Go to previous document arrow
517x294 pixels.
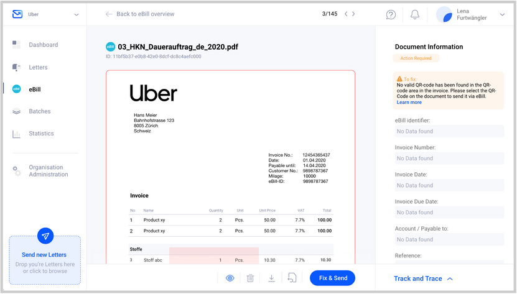pos(346,14)
